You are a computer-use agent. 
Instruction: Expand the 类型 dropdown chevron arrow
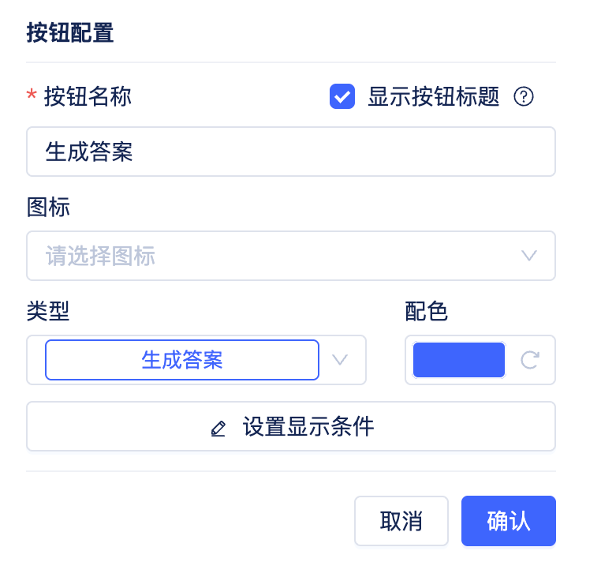click(340, 360)
